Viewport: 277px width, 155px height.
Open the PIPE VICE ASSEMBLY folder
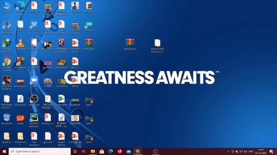48,102
